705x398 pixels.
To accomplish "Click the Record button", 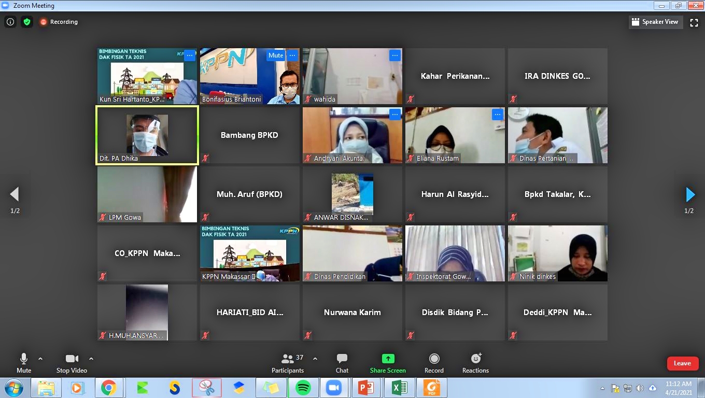I will 434,363.
